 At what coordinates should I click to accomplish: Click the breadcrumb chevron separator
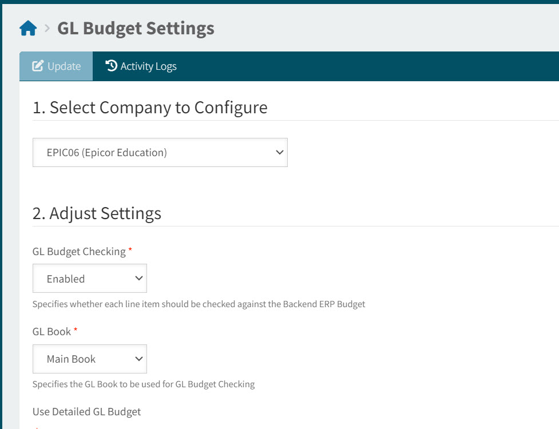(x=47, y=28)
